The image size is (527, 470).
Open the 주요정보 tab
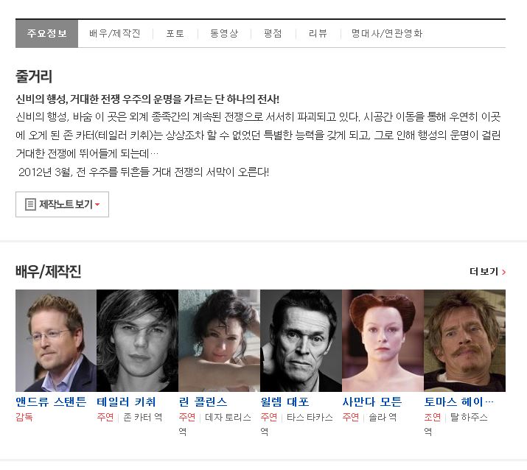(x=46, y=33)
